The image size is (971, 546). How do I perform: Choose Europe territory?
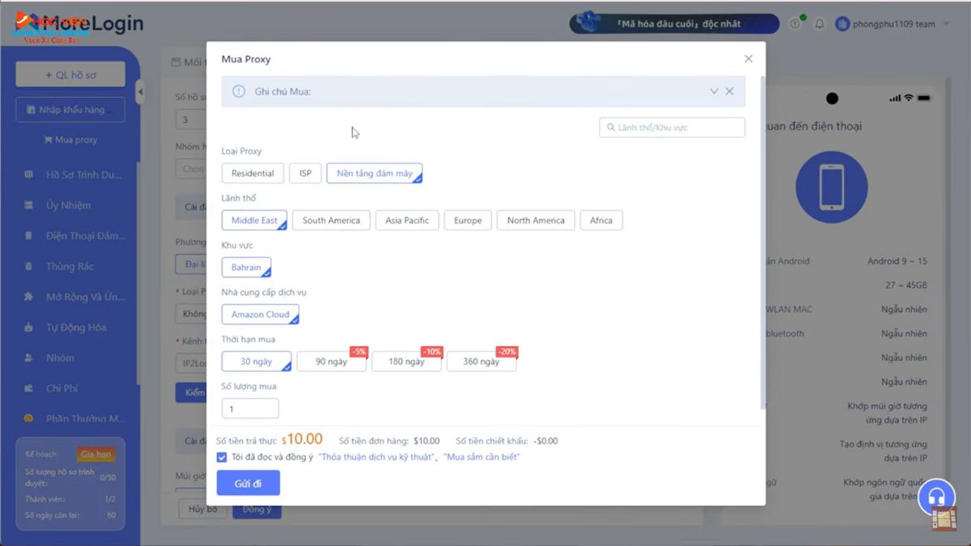pos(468,220)
